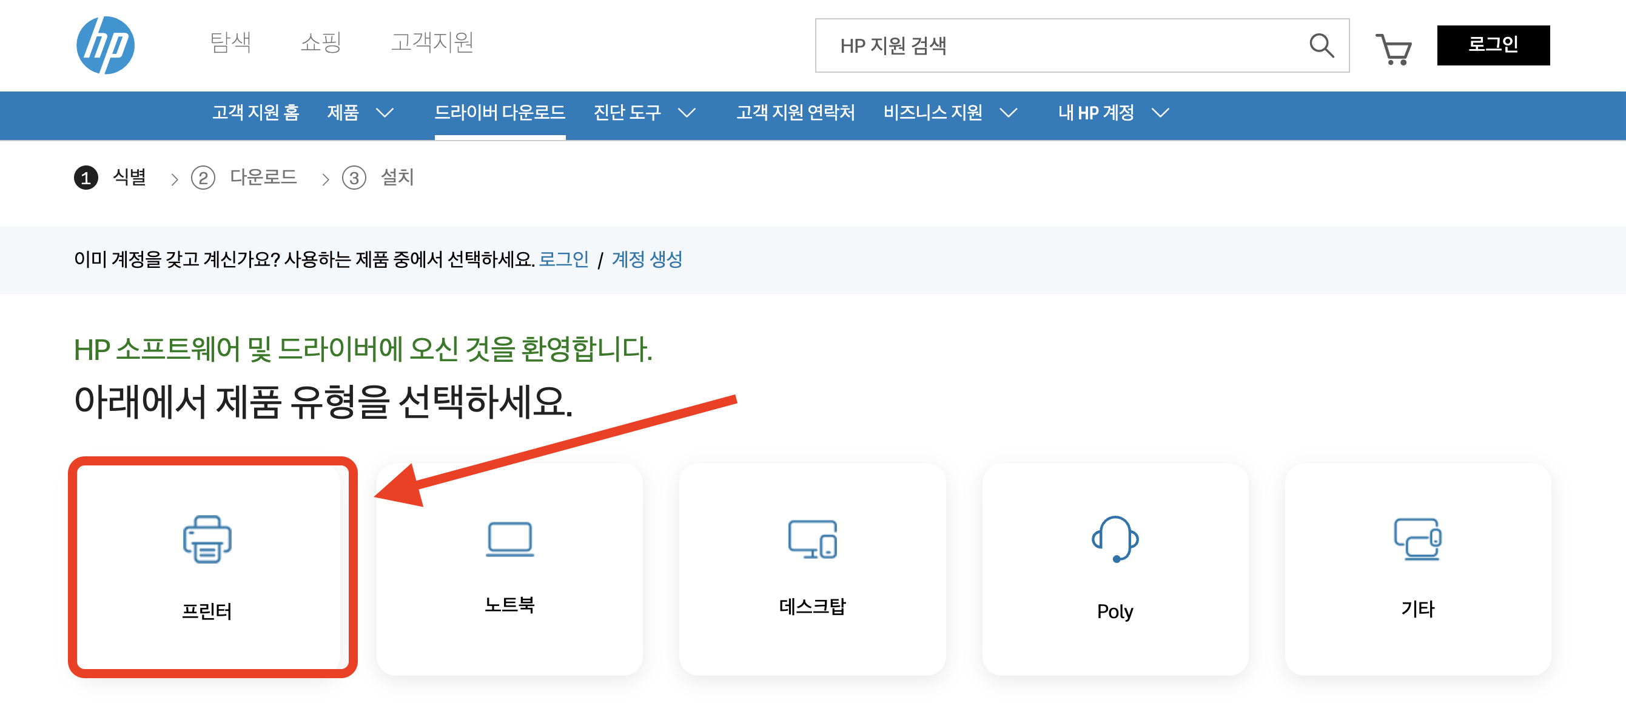This screenshot has height=703, width=1626.
Task: Select the 프린터 printer icon card
Action: coord(212,567)
